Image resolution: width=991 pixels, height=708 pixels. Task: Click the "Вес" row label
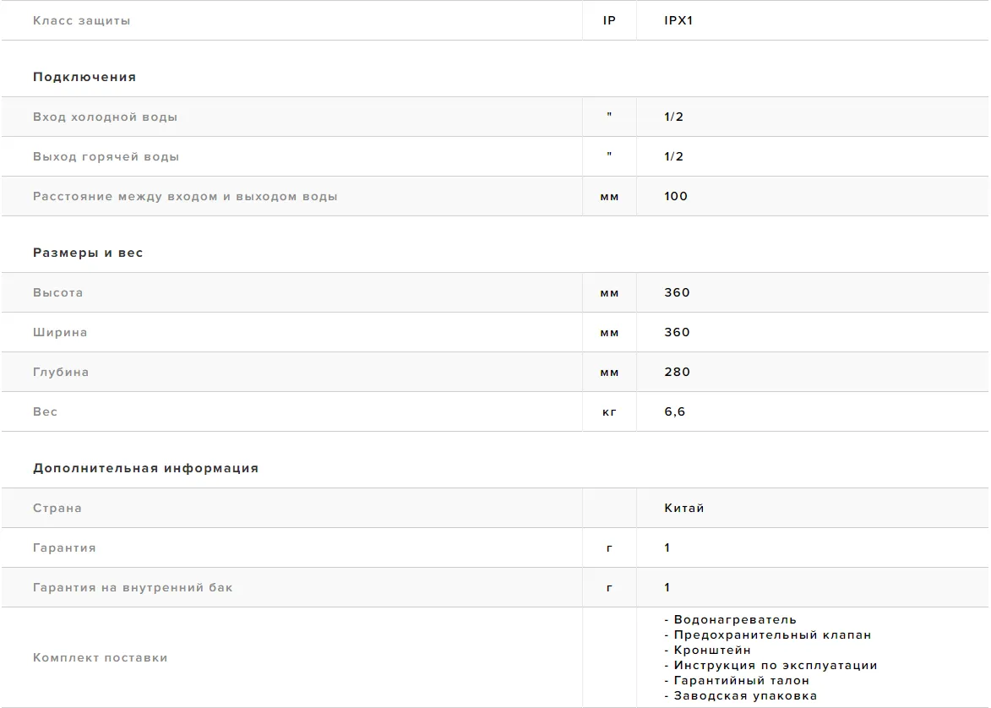click(46, 411)
